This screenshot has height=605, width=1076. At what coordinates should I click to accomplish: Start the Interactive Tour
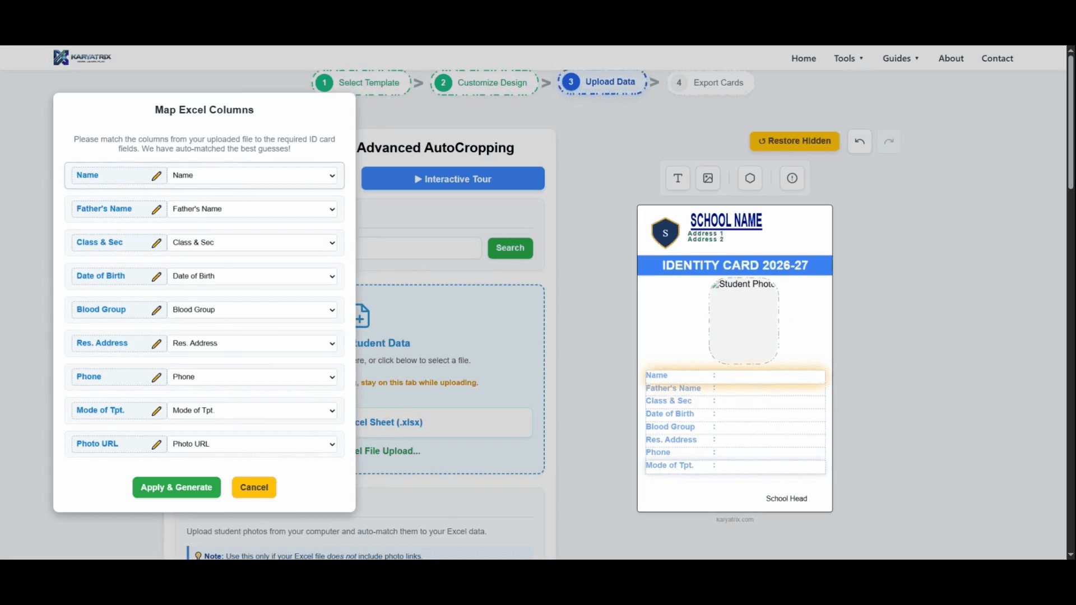coord(453,179)
